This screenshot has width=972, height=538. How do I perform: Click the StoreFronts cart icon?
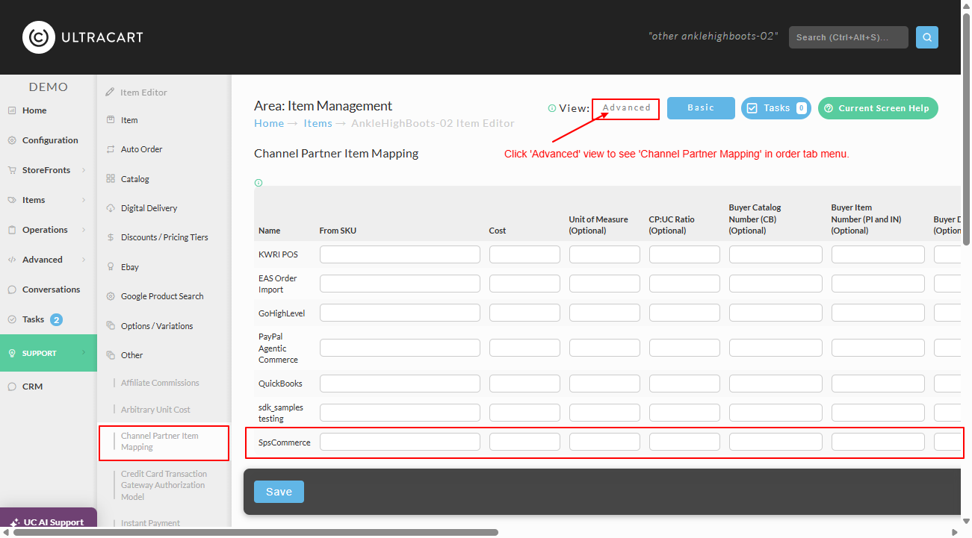(x=12, y=170)
